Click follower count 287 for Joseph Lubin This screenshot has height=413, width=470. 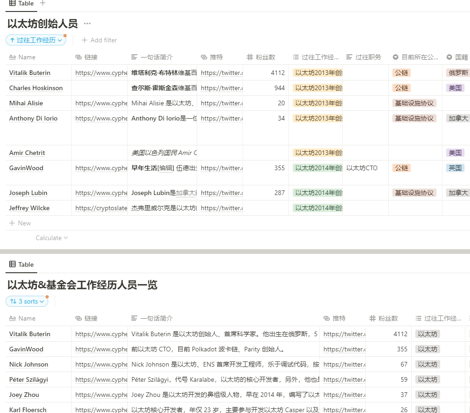pyautogui.click(x=279, y=193)
